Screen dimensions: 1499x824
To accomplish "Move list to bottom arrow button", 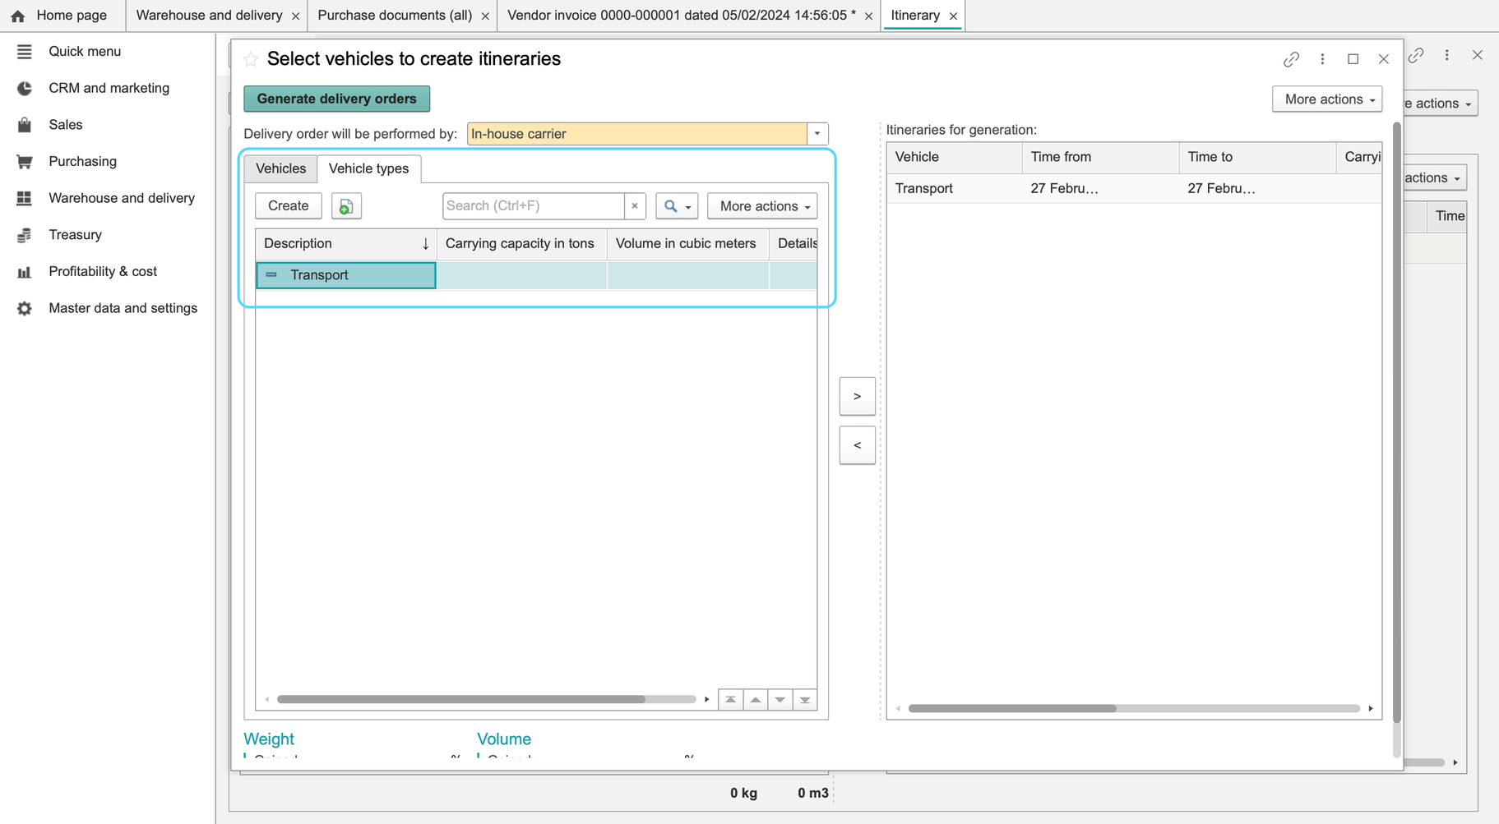I will tap(805, 700).
